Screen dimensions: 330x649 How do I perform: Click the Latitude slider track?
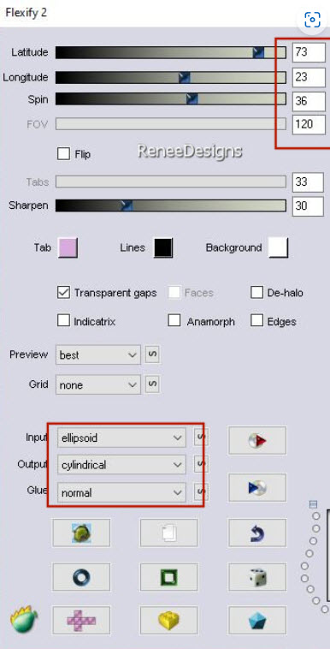pos(170,52)
